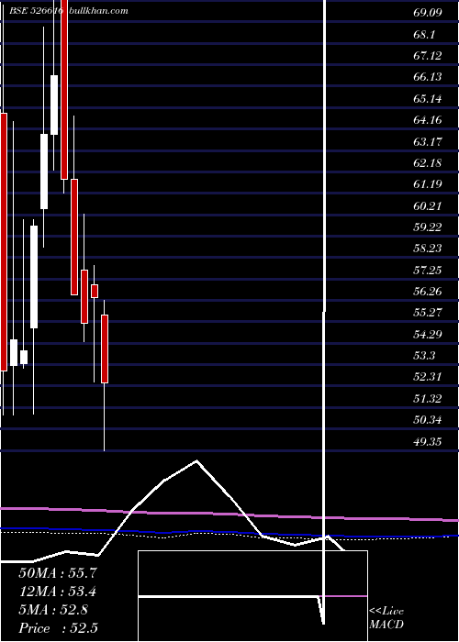459x642 pixels.
Task: Click the 65.14 price axis label
Action: [x=428, y=99]
